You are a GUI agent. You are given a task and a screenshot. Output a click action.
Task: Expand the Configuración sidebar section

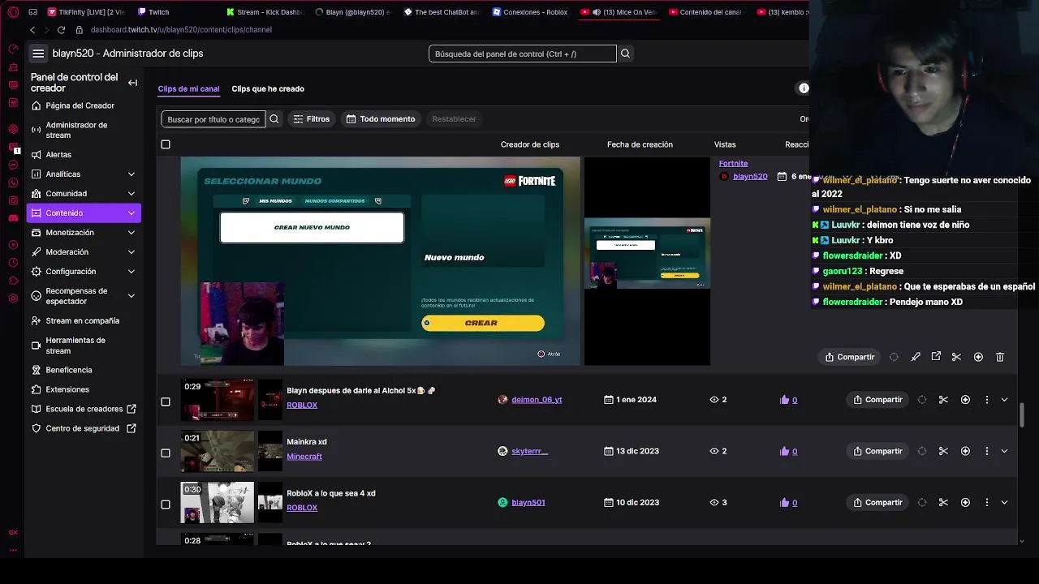[x=131, y=271]
